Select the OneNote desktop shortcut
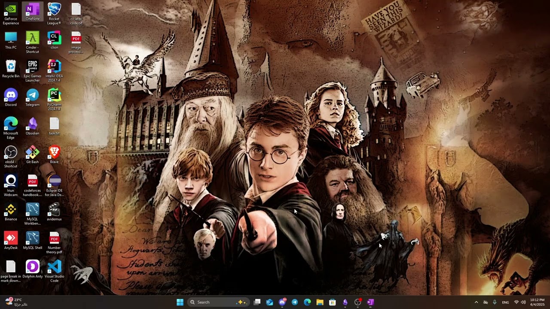The height and width of the screenshot is (309, 550). pyautogui.click(x=33, y=12)
